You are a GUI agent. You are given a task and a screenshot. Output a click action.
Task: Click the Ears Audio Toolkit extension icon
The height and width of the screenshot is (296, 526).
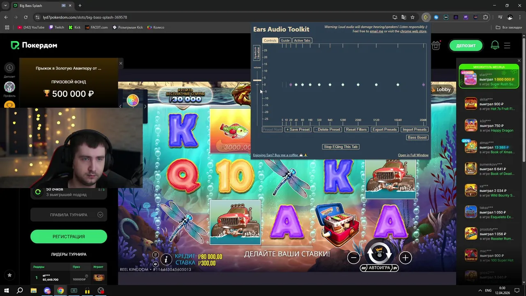click(426, 17)
